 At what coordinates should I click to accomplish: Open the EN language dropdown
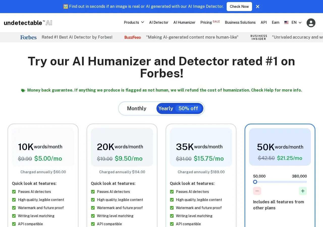[x=297, y=22]
